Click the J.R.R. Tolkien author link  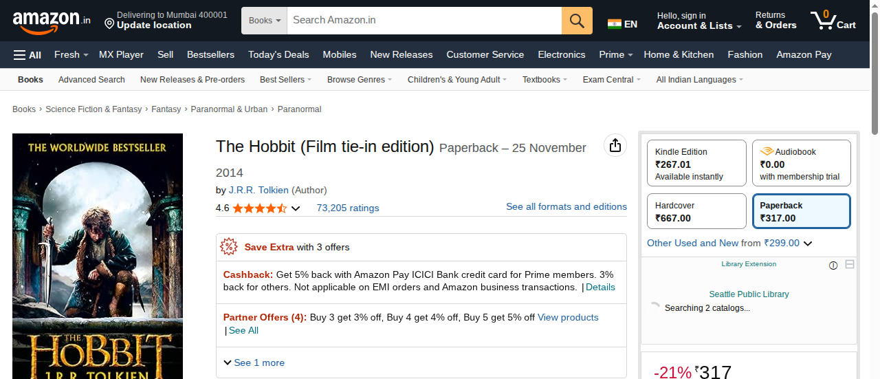(258, 190)
